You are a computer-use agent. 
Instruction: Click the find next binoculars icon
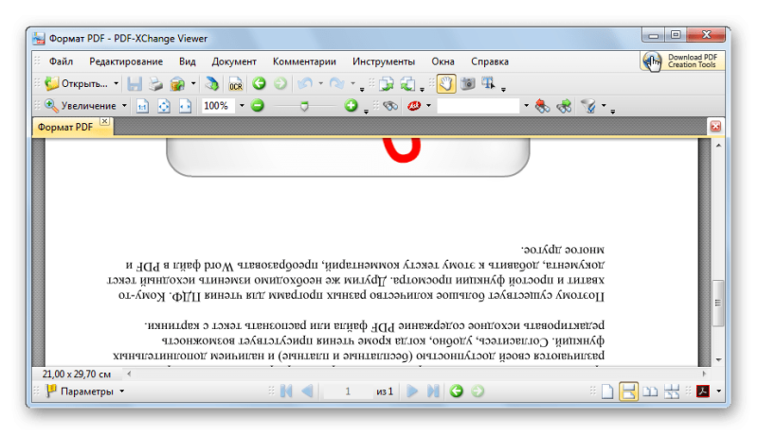564,106
